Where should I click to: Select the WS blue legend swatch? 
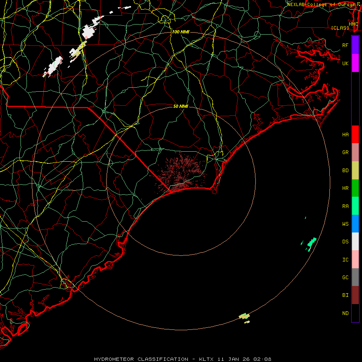[x=355, y=224]
